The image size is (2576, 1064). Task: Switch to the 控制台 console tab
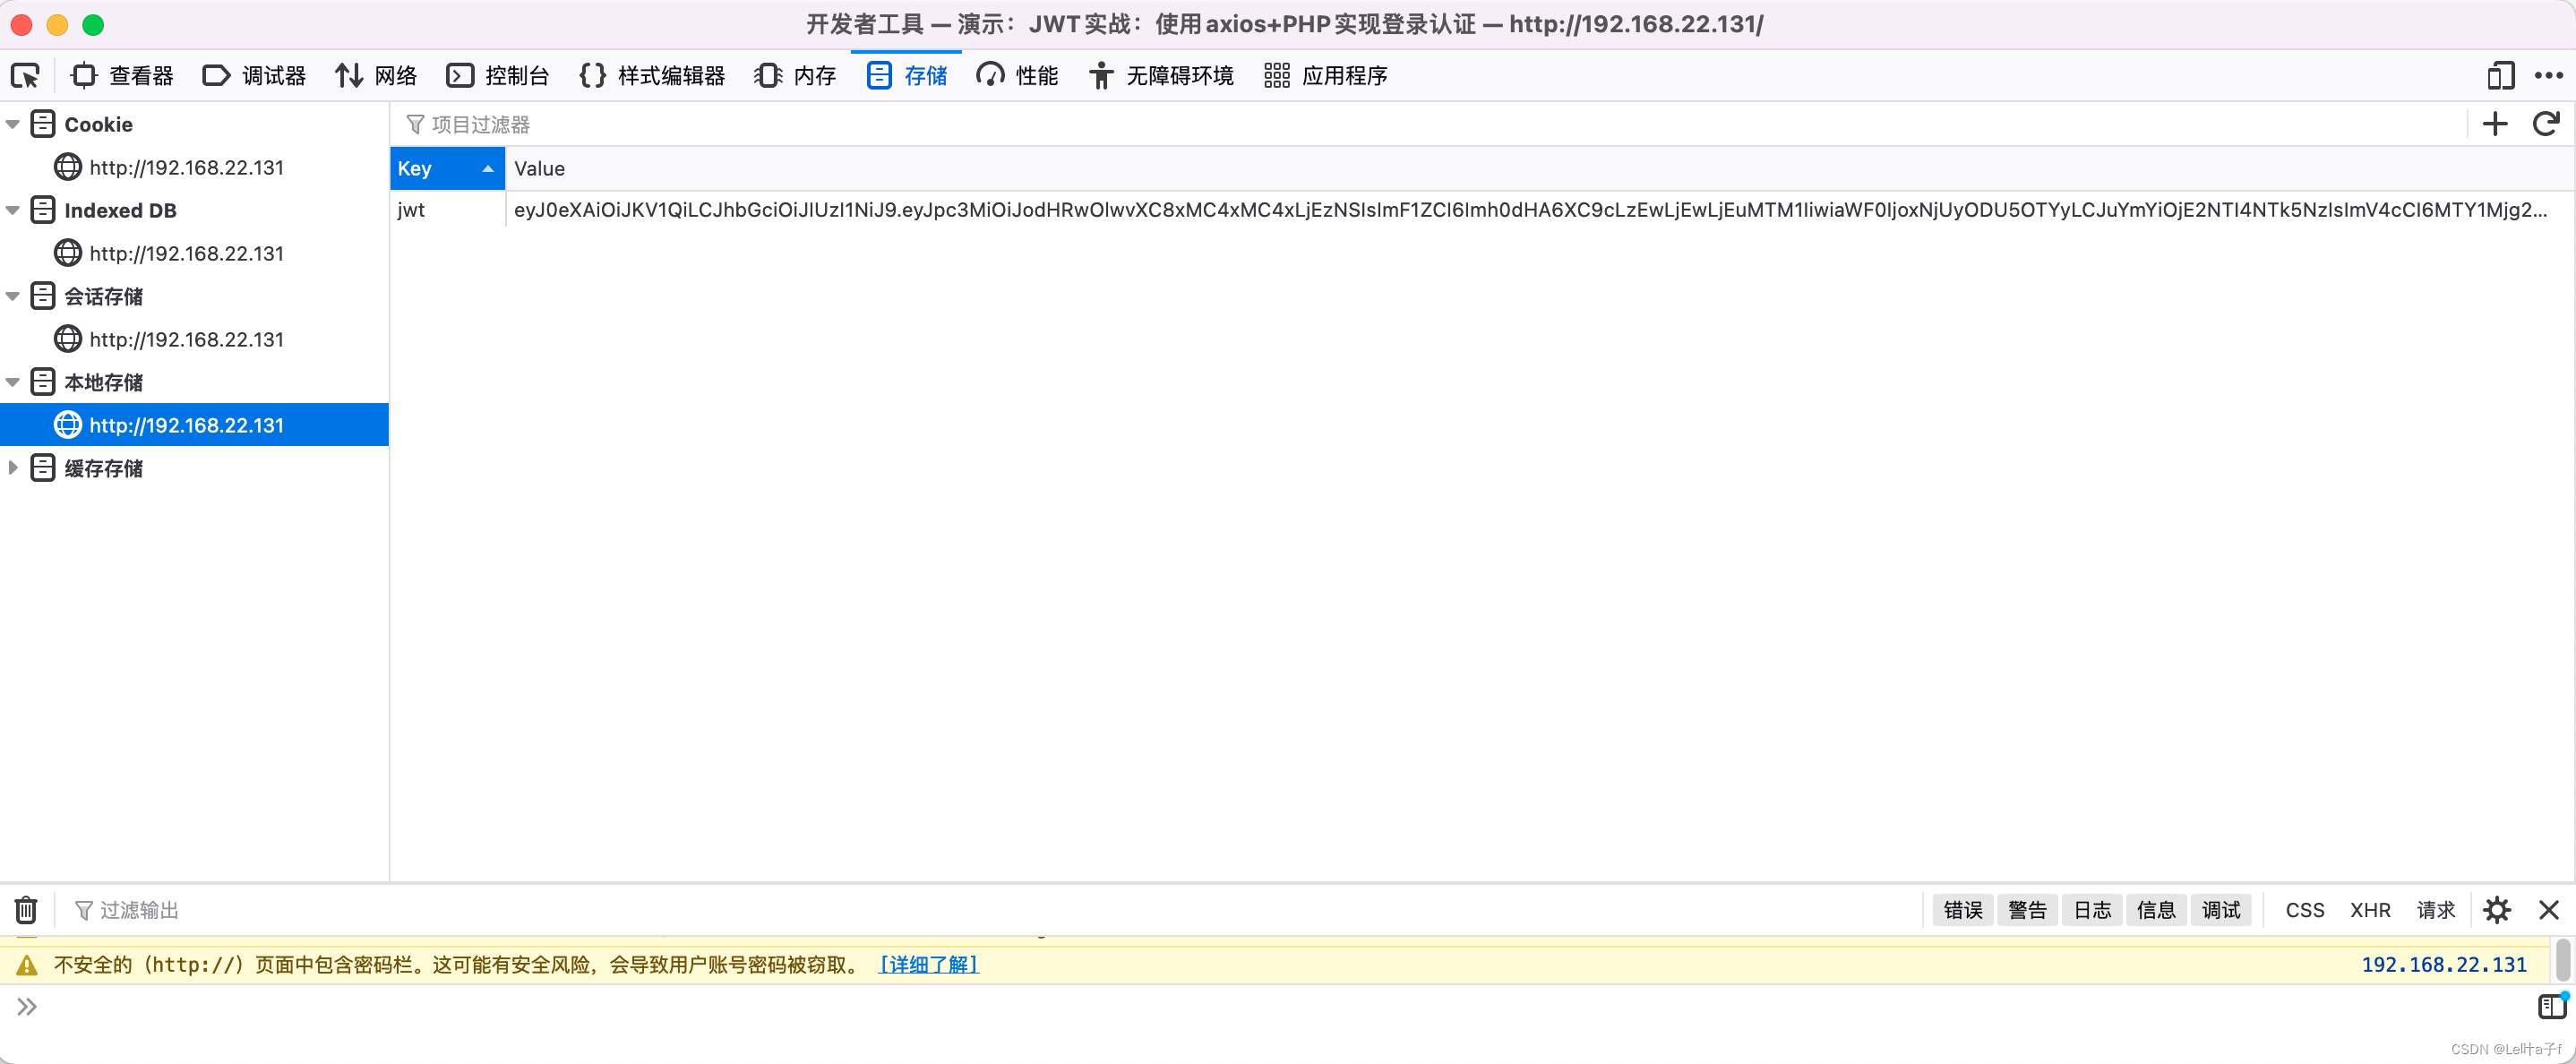coord(498,76)
